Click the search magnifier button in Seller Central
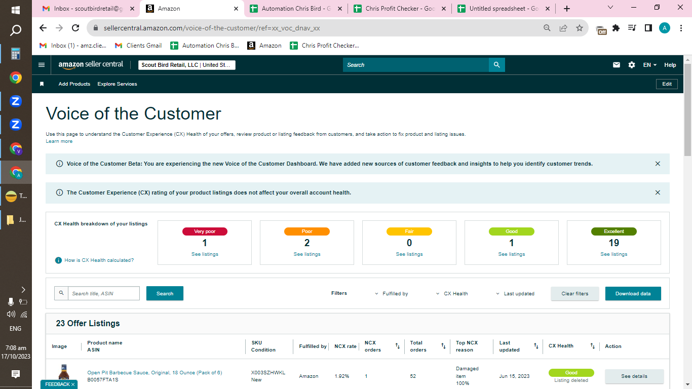 497,65
